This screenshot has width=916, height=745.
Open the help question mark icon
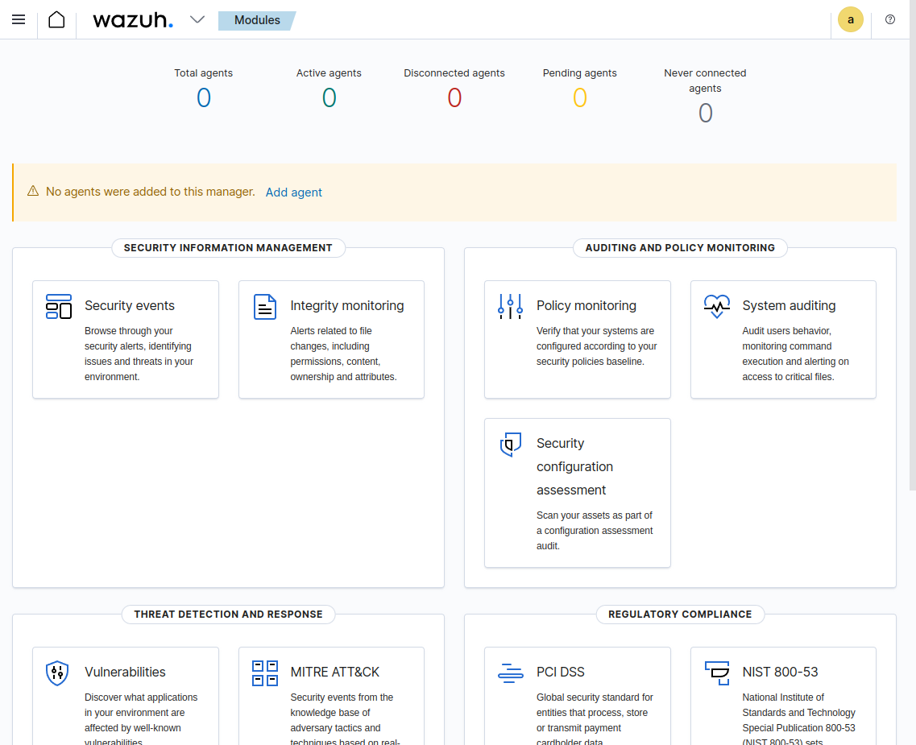coord(889,19)
